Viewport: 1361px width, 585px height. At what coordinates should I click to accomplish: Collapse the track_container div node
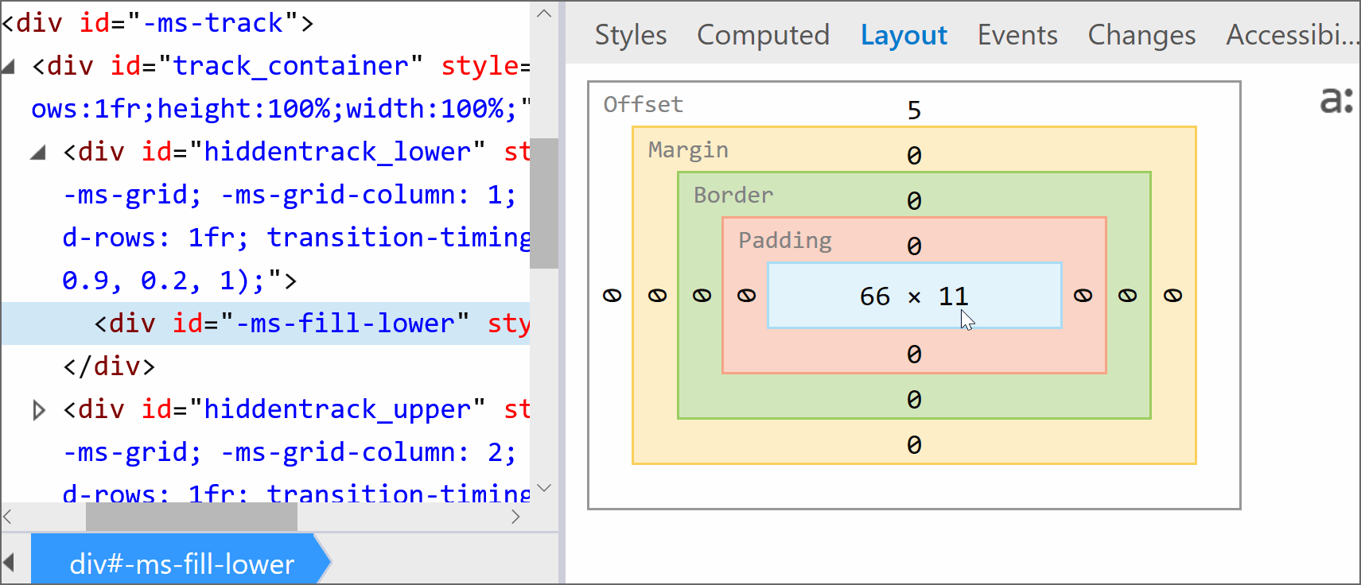9,67
